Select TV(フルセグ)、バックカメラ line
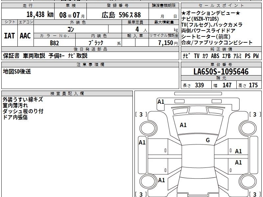The width and height of the screenshot is (263, 197). click(212, 25)
